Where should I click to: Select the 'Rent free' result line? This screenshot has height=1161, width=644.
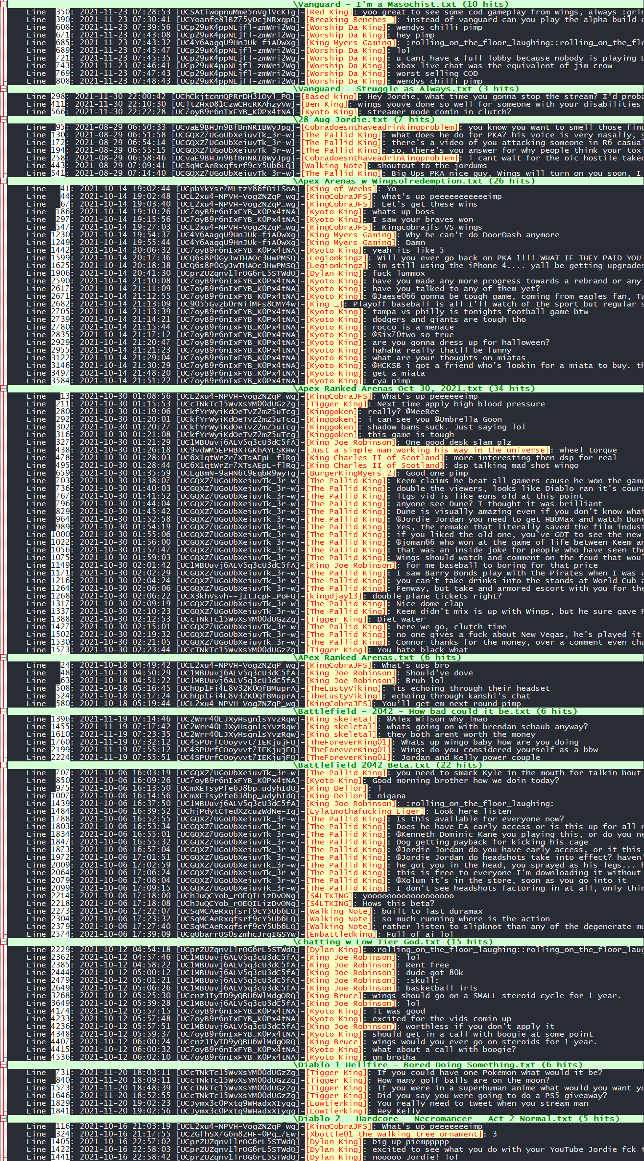[x=325, y=965]
